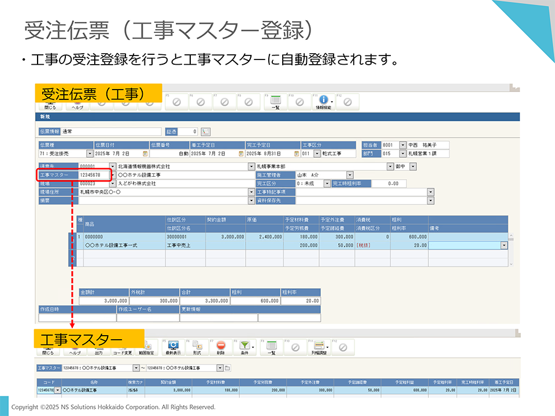
Task: Click the small icon next to 経過 field
Action: tap(206, 132)
